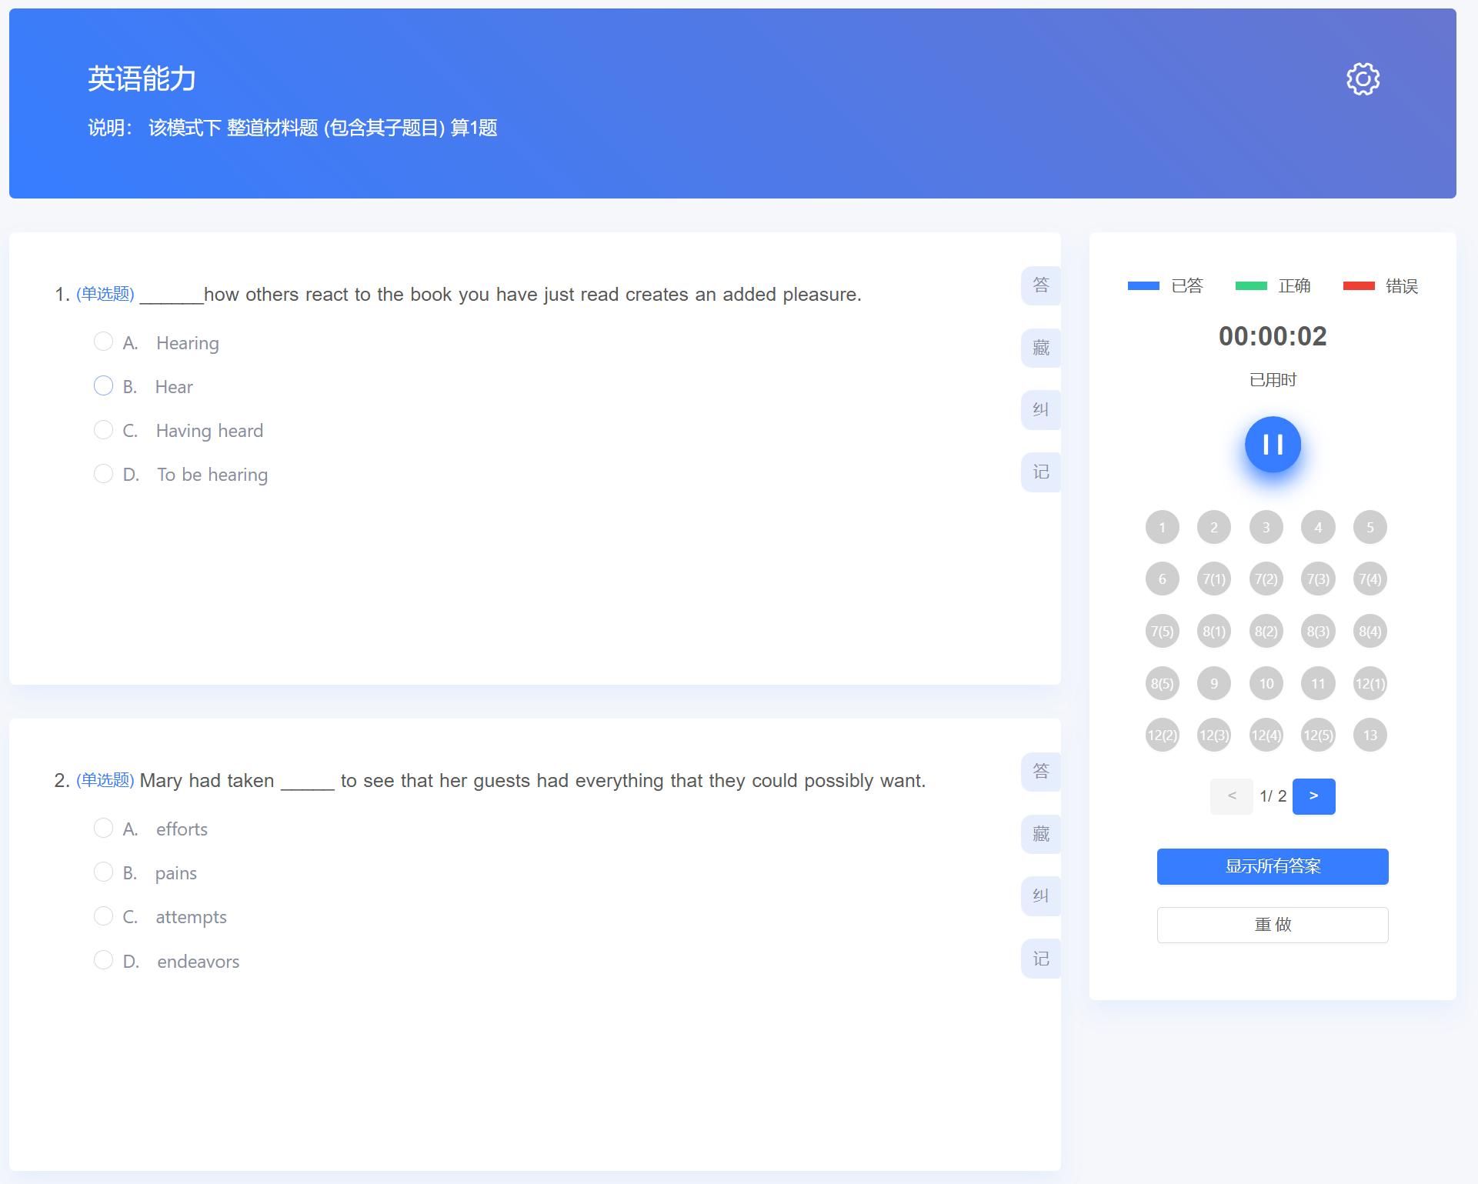The image size is (1478, 1184).
Task: Click the settings gear icon
Action: (1364, 78)
